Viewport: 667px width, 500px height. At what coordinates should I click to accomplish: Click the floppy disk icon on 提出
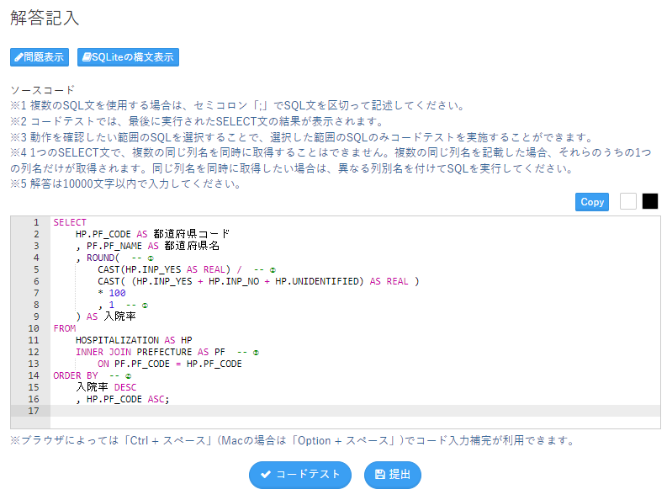coord(380,474)
